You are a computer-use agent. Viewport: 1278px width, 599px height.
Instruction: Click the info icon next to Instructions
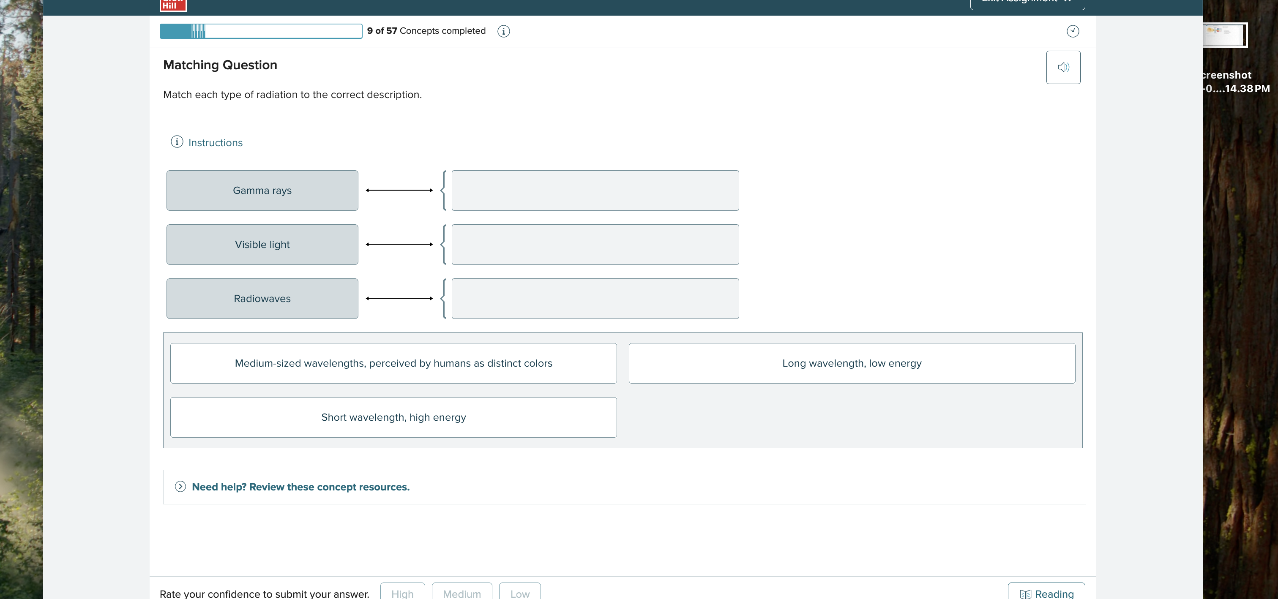tap(177, 142)
